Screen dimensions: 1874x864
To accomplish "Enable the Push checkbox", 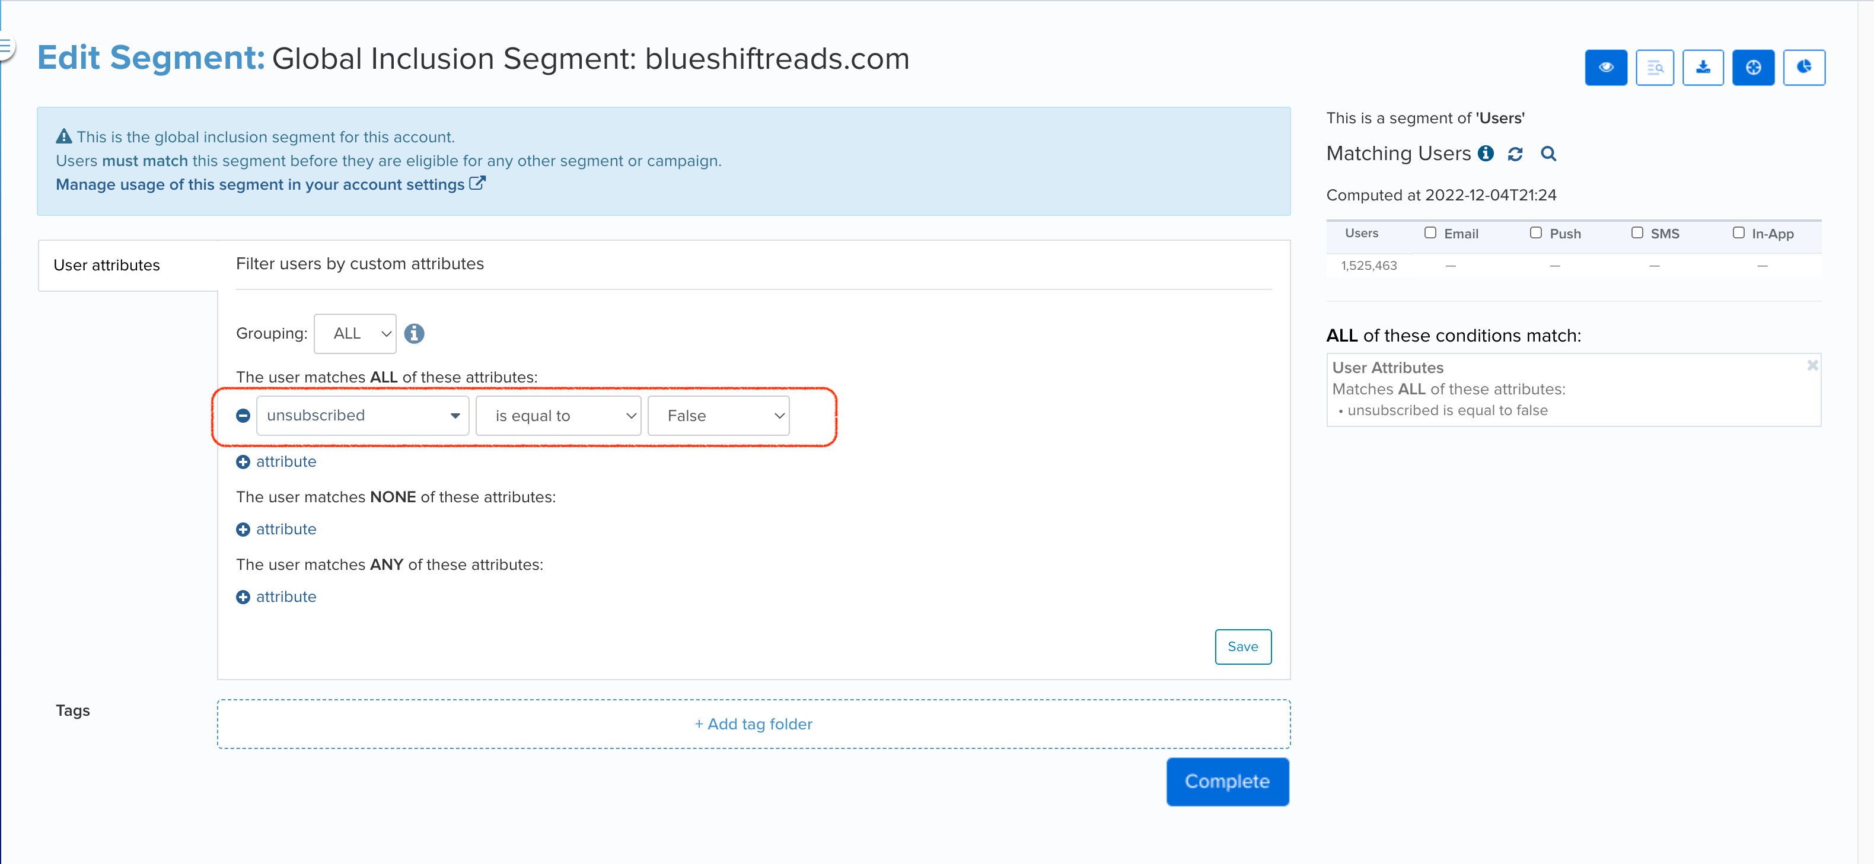I will click(1535, 232).
